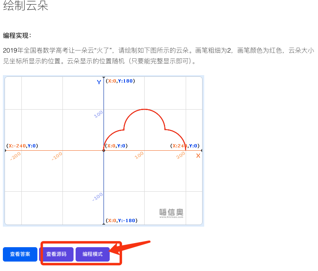Click the cloud coordinate diagram image

[x=104, y=151]
